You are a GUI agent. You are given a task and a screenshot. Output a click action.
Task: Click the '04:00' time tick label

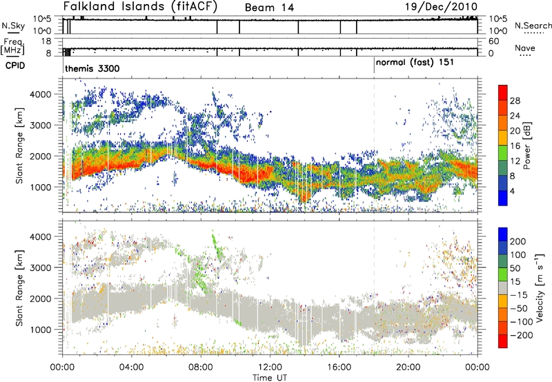coord(132,368)
